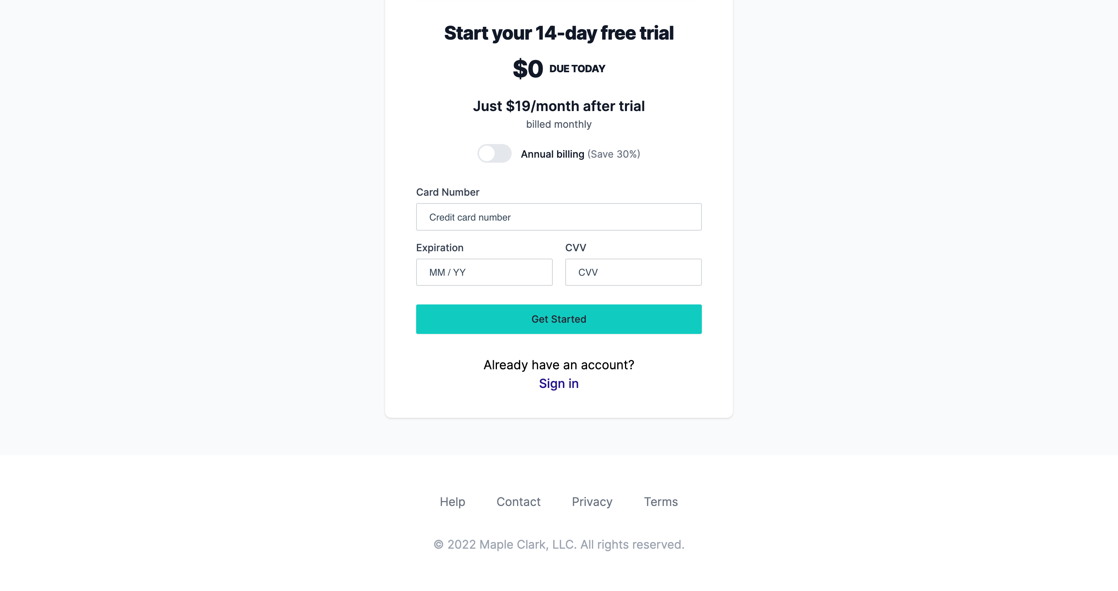Image resolution: width=1118 pixels, height=591 pixels.
Task: Click the Card Number label
Action: coord(448,192)
